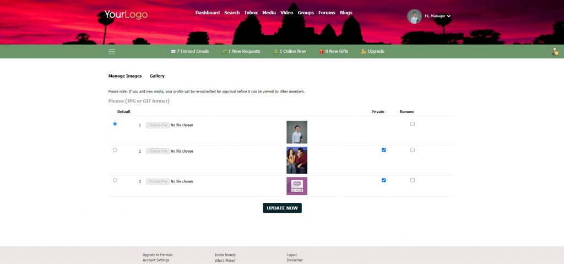Viewport: 564px width, 264px height.
Task: Go to Inbox in top menu
Action: [x=251, y=13]
